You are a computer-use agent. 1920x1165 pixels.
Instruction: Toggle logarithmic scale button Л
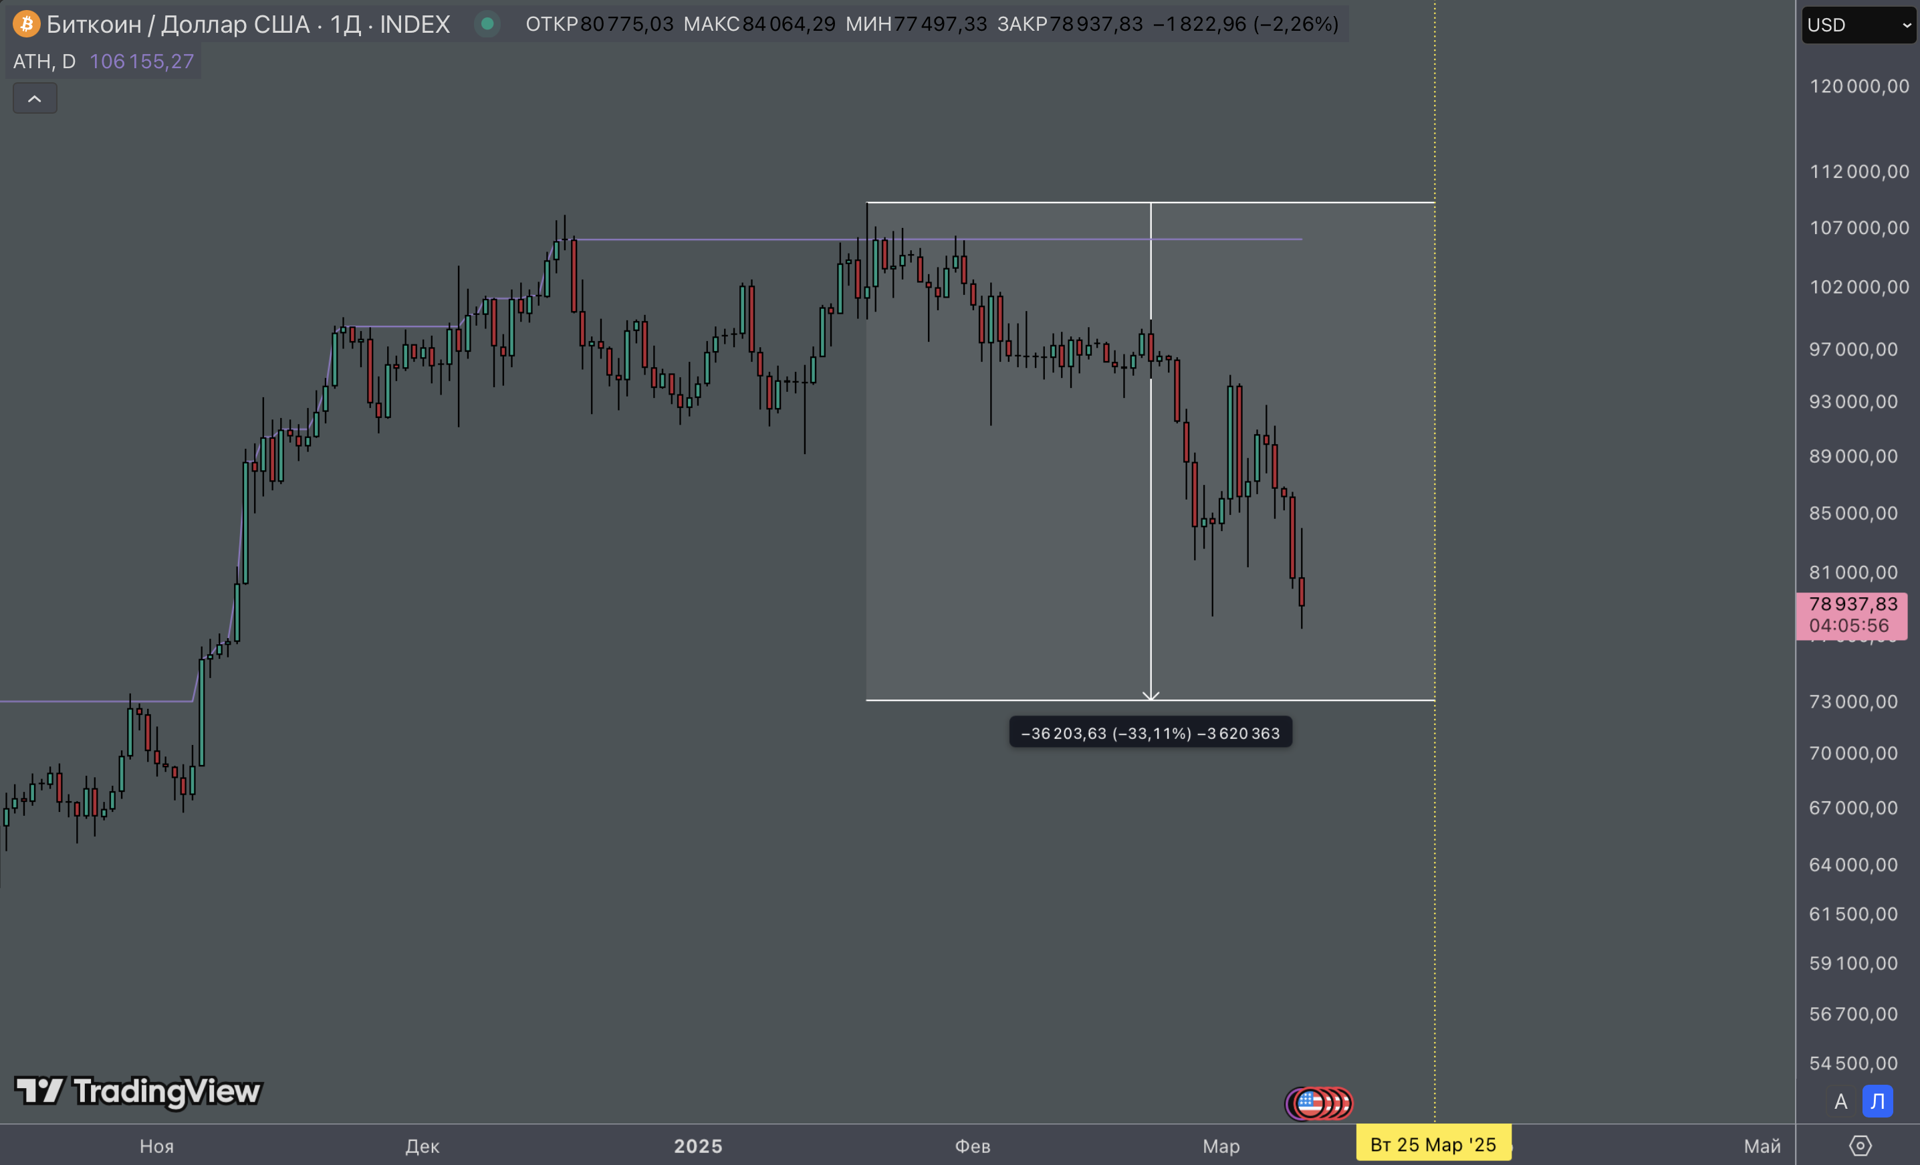click(1878, 1101)
